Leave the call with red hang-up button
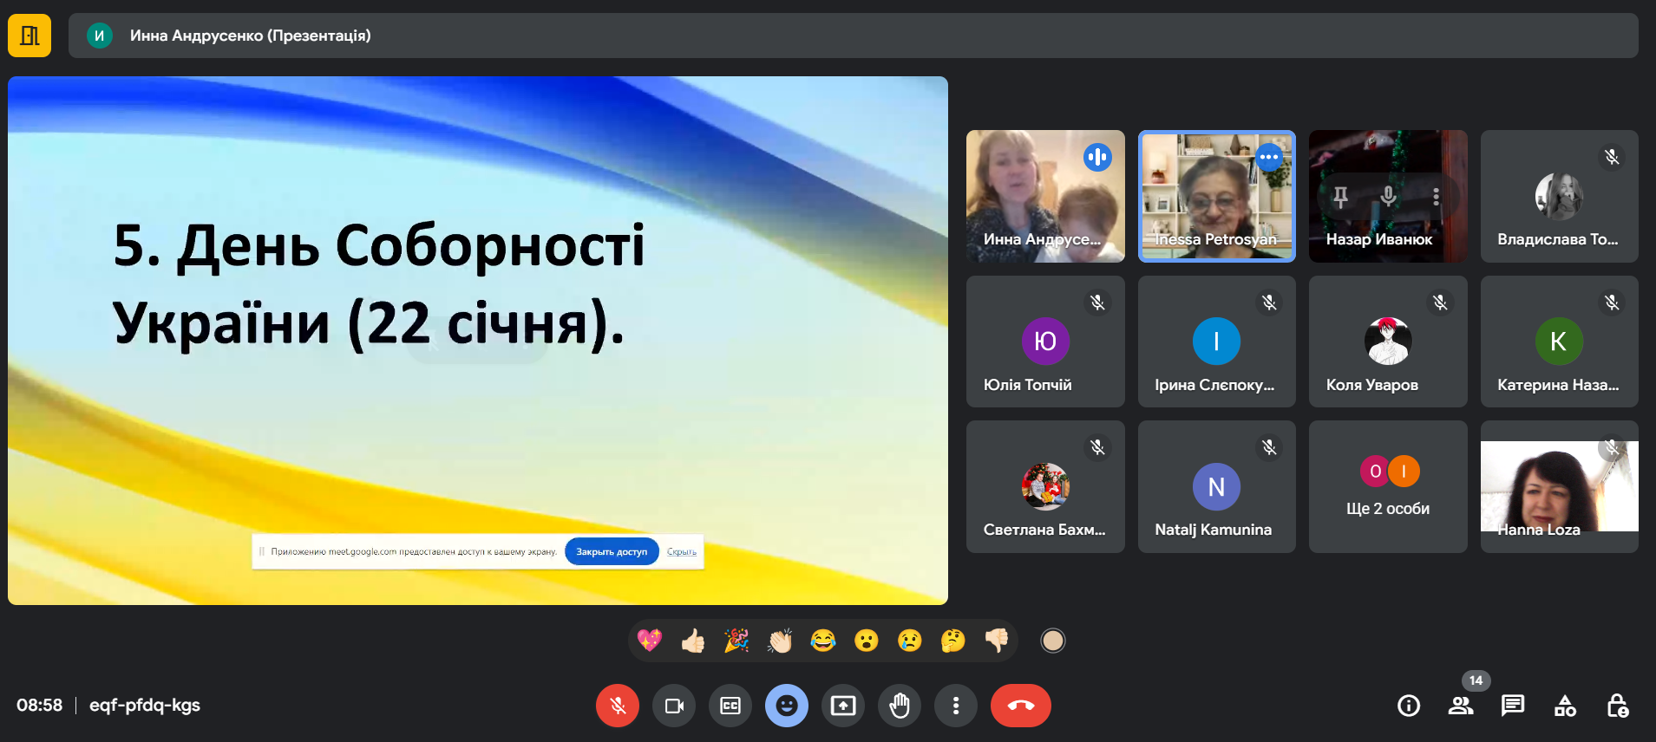This screenshot has height=742, width=1656. (x=1020, y=706)
